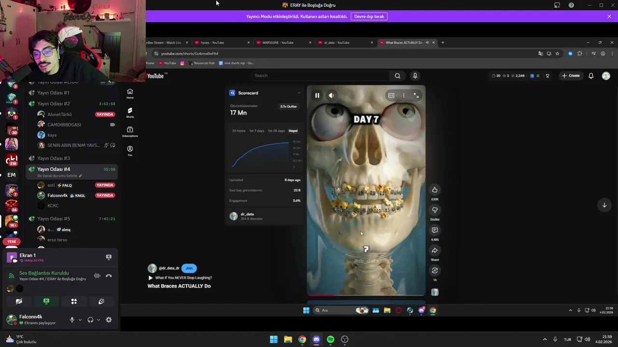Open Subscriptions in the YouTube sidebar
This screenshot has height=347, width=618.
[x=130, y=132]
